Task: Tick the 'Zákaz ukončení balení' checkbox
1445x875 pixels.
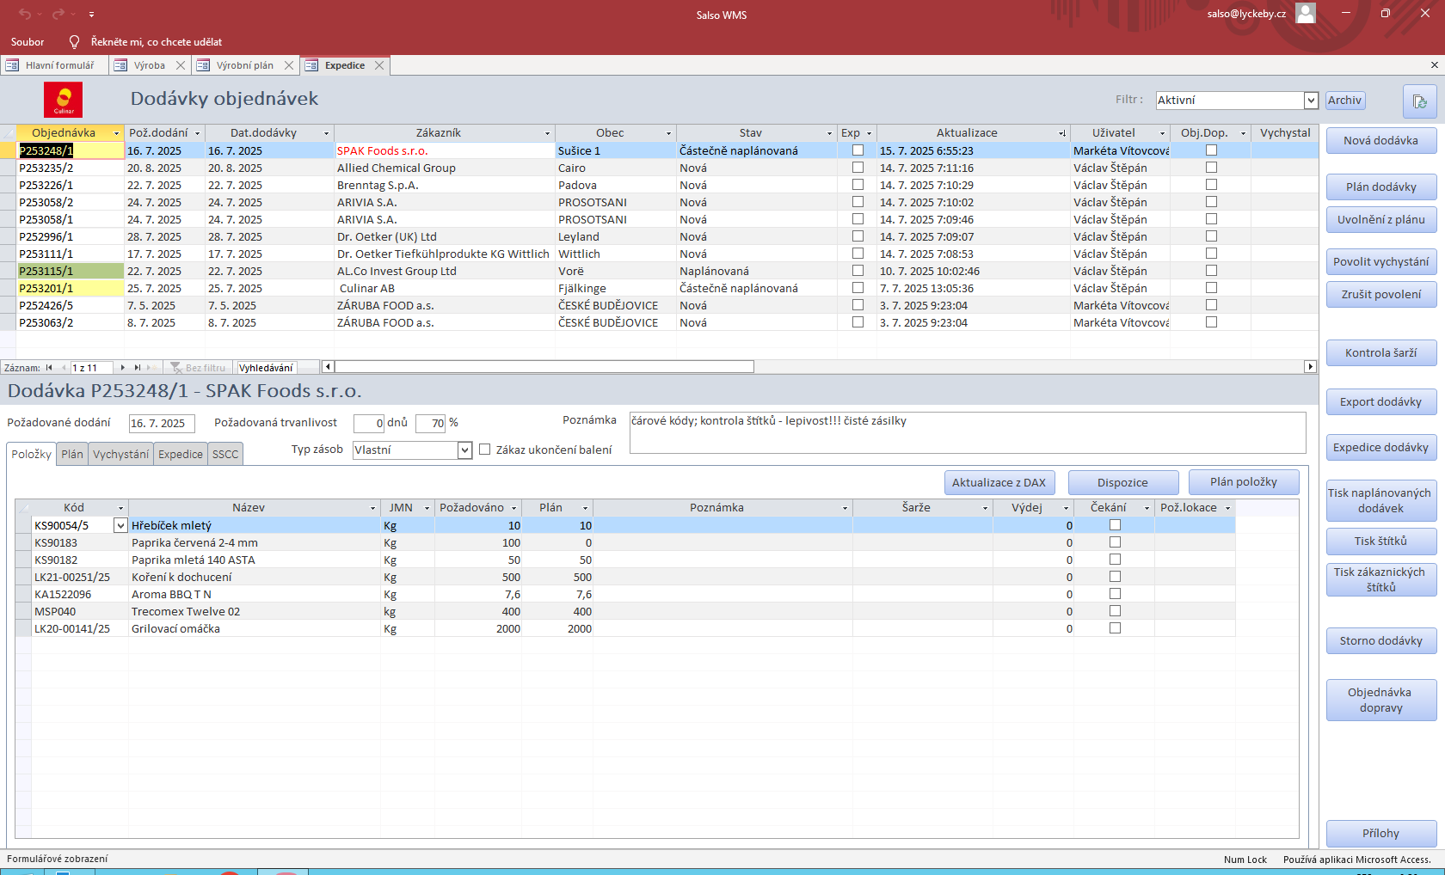Action: [x=485, y=450]
